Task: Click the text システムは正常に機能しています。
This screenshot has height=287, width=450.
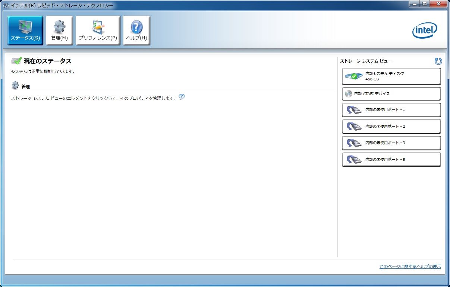Action: [x=43, y=71]
